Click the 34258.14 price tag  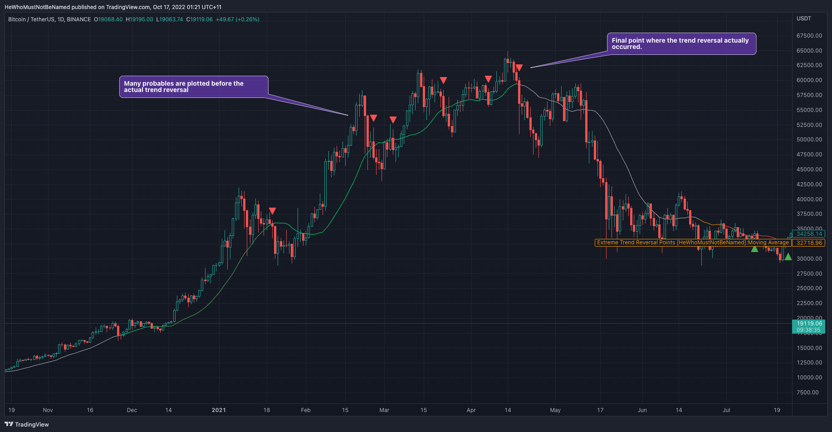coord(808,234)
